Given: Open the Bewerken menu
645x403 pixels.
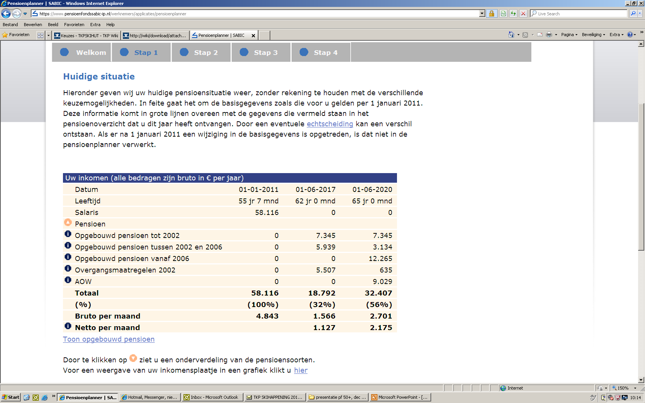Looking at the screenshot, I should (33, 25).
